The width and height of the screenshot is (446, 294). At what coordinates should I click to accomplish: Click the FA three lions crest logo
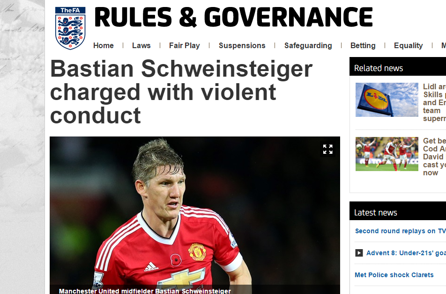pyautogui.click(x=70, y=28)
